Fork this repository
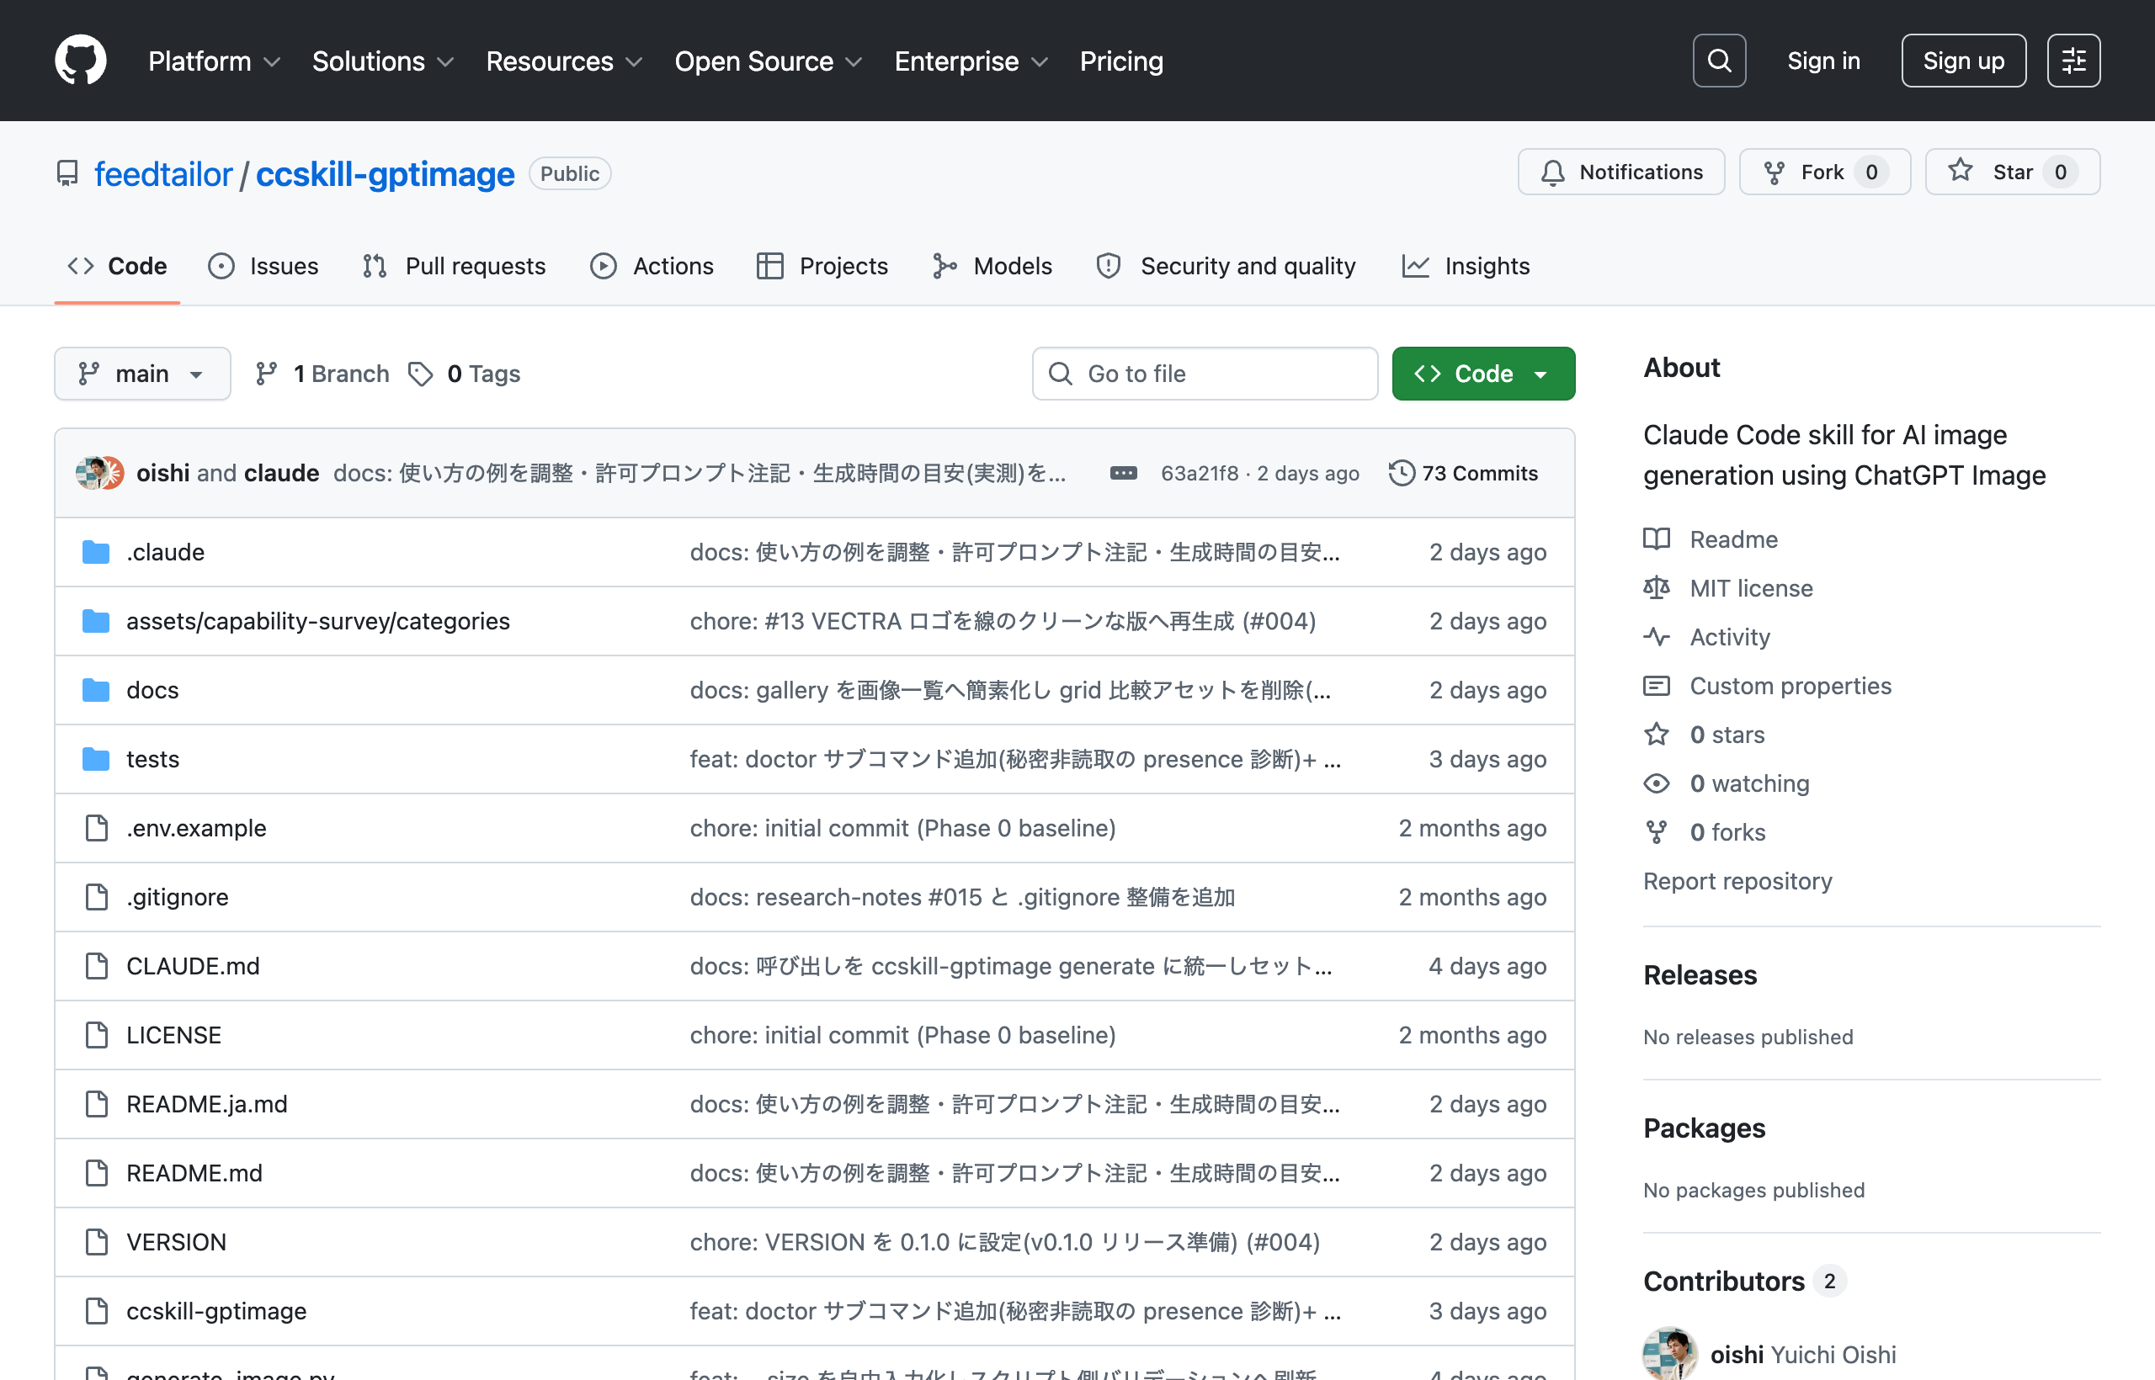The width and height of the screenshot is (2155, 1380). (1824, 172)
